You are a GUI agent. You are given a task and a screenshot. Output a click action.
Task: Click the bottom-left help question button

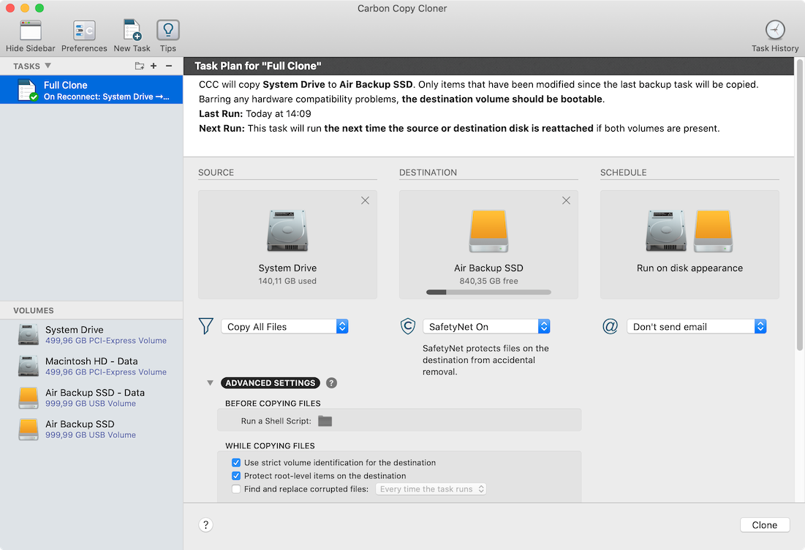[x=206, y=525]
